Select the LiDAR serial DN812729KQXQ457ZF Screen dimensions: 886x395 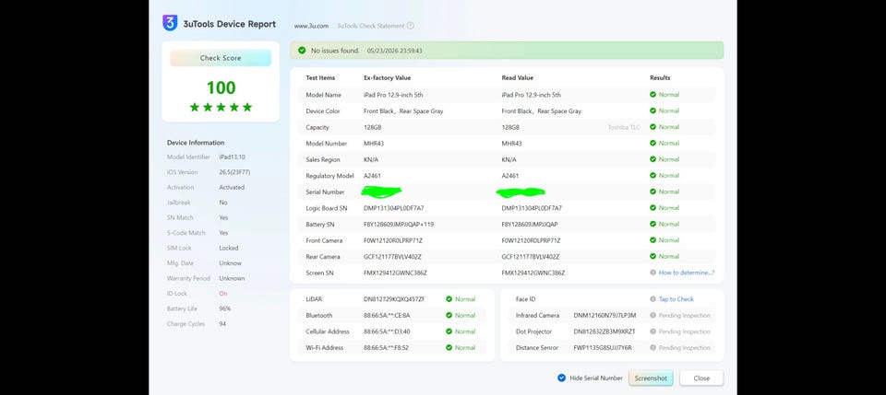coord(394,299)
